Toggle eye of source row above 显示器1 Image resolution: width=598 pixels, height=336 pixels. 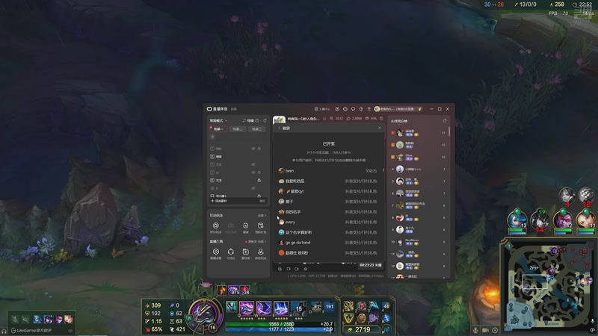253,188
